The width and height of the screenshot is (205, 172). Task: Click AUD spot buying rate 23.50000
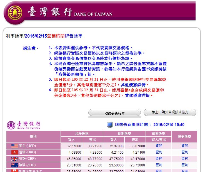[116, 165]
